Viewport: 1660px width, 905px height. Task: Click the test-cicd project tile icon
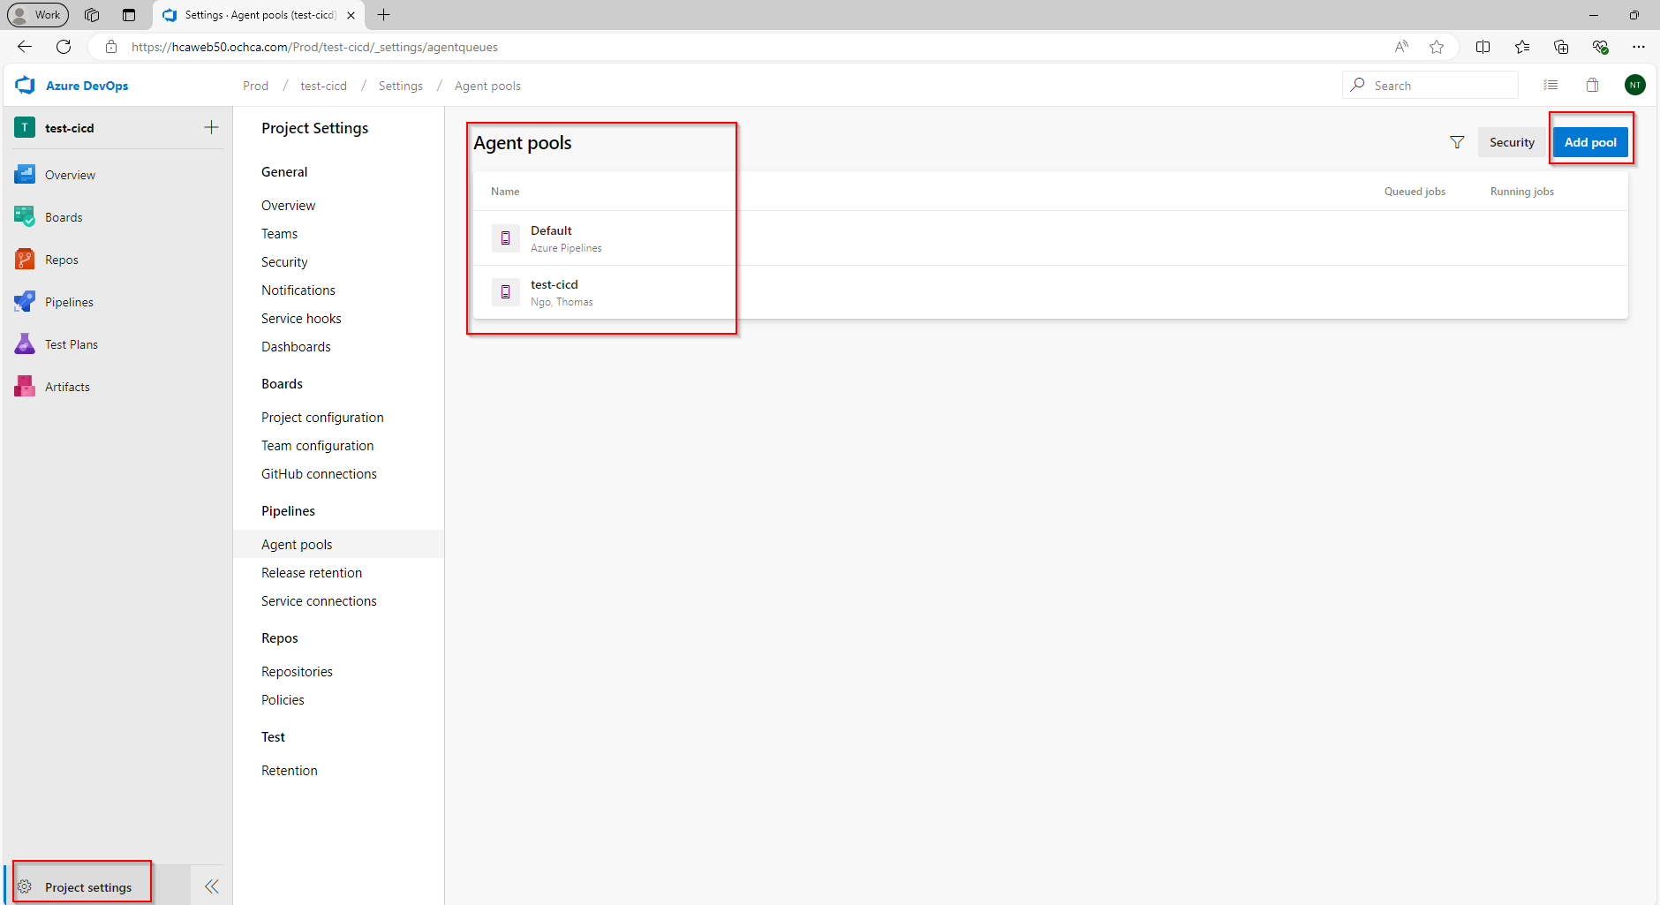[25, 127]
